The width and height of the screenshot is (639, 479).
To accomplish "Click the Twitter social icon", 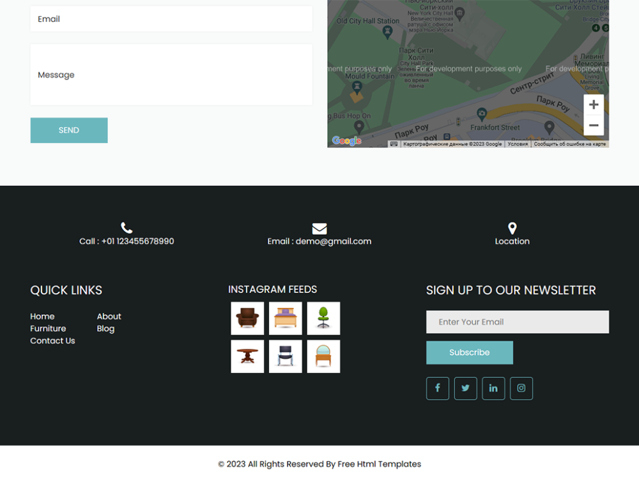I will pyautogui.click(x=465, y=388).
